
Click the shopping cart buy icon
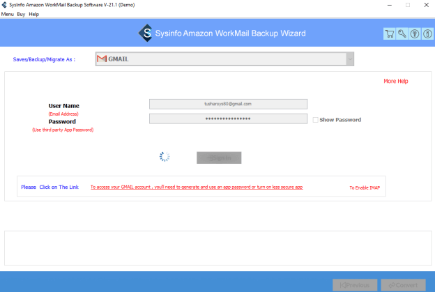click(390, 34)
